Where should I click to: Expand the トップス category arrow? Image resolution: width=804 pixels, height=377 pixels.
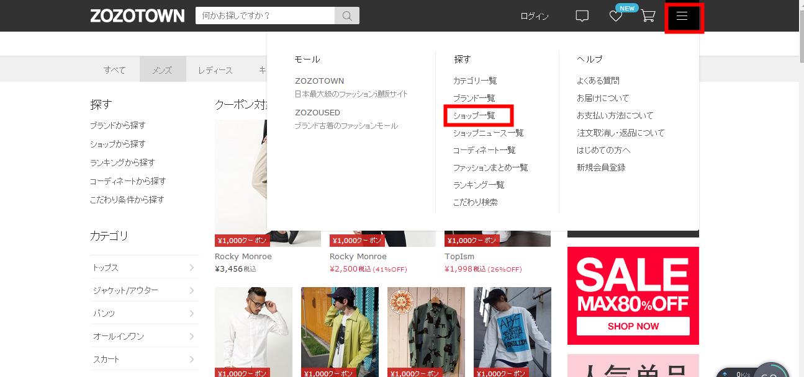pyautogui.click(x=191, y=267)
